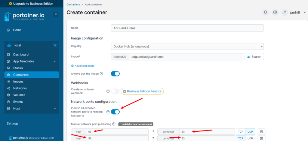Click the Stacks layers icon
Image resolution: width=308 pixels, height=141 pixels.
point(8,68)
